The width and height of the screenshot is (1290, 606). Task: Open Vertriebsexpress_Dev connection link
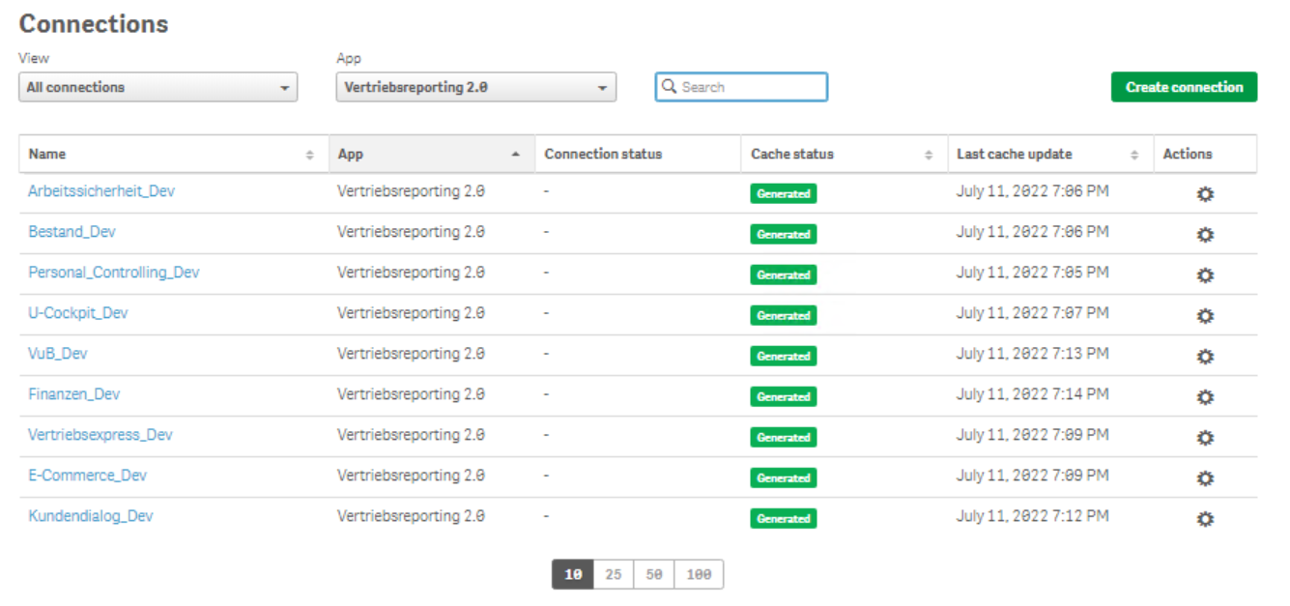pos(100,435)
